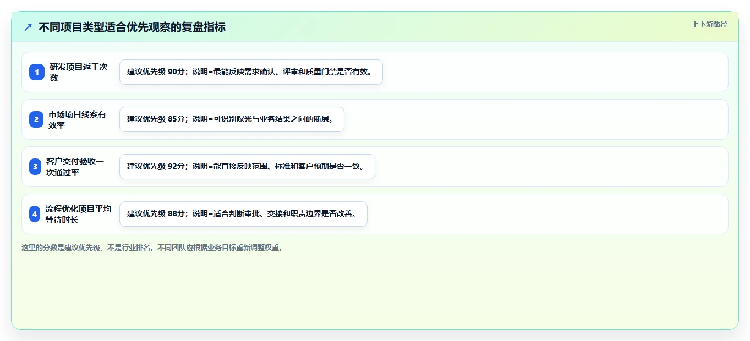Viewport: 750px width, 341px height.
Task: Click the number 3 badge
Action: click(35, 167)
